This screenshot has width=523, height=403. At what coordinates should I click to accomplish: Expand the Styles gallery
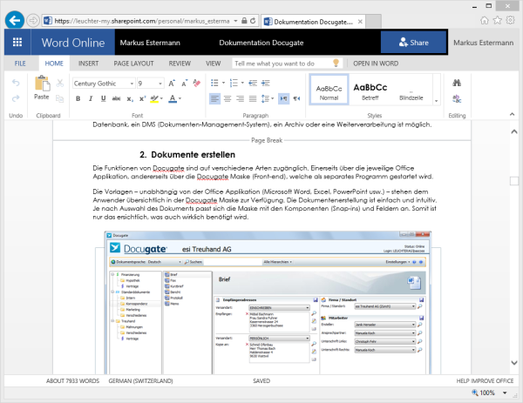tap(437, 101)
